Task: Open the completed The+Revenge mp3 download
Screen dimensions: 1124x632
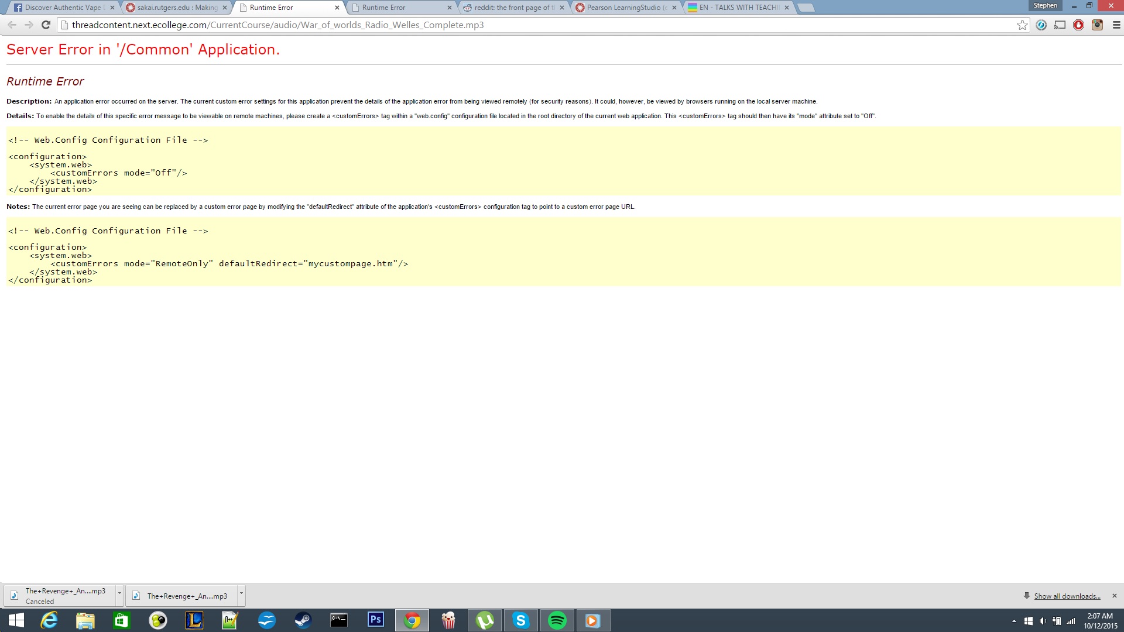Action: click(181, 596)
